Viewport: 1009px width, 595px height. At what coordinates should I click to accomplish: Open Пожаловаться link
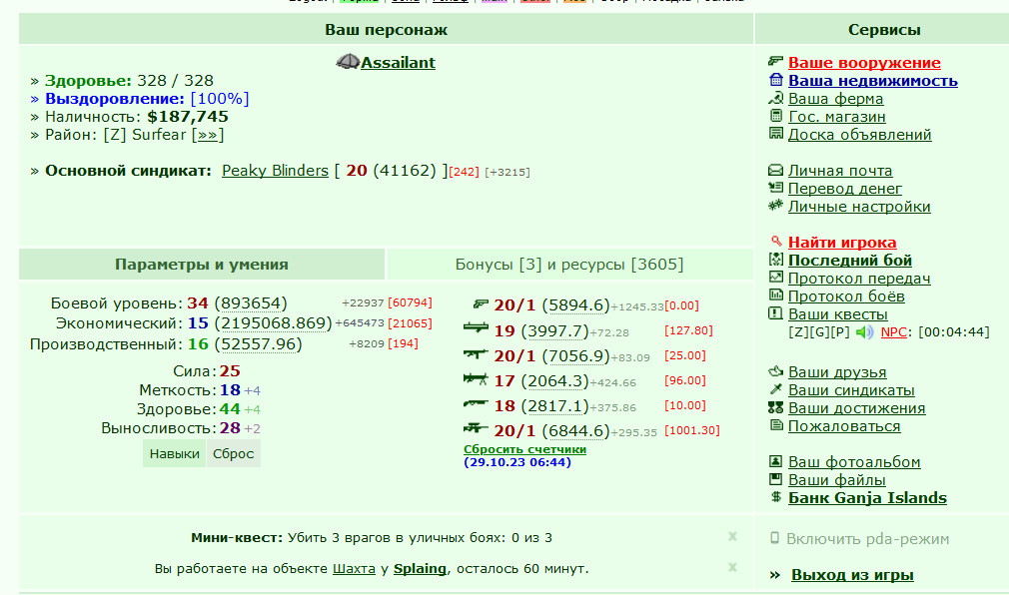844,426
